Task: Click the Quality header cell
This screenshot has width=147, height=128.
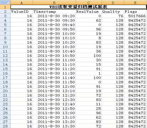Action: [x=113, y=11]
